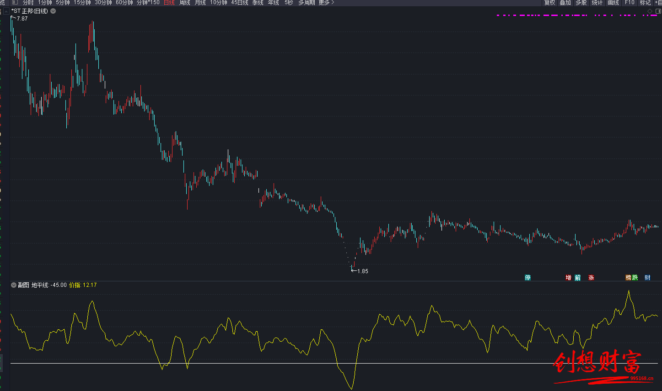The width and height of the screenshot is (662, 391).
Task: Click the 价指 12.17 indicator value
Action: point(83,285)
